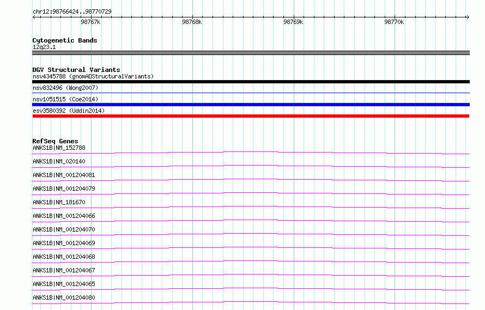Select variant label nsv4345788 (gnomADStructuralVariants)

pos(93,76)
